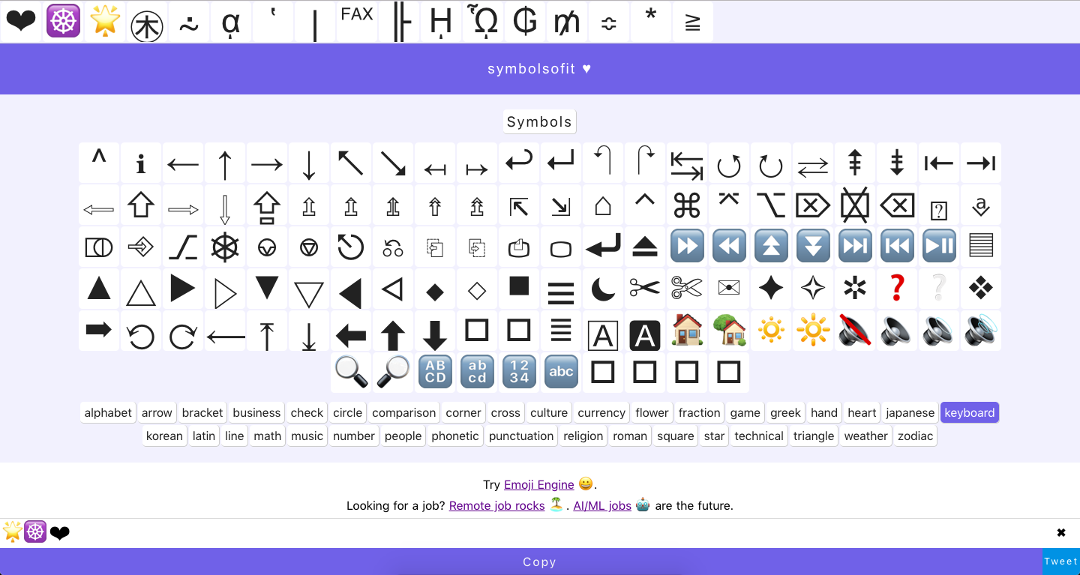This screenshot has width=1080, height=575.
Task: Select the blue fast-forward symbol
Action: [687, 245]
